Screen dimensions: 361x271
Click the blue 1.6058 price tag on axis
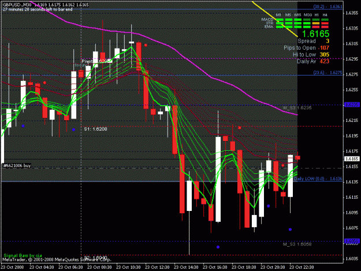tap(352, 241)
